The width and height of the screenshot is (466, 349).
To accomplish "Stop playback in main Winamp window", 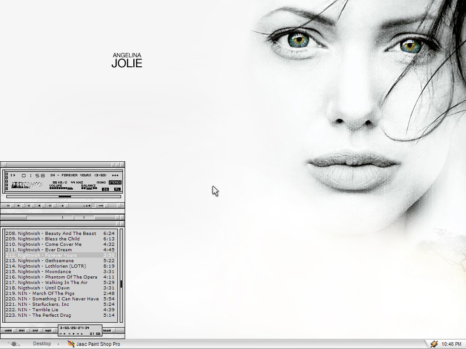I will coord(41,206).
